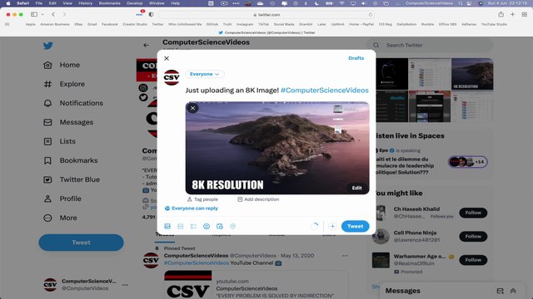Open macOS Spotlight search icon
The height and width of the screenshot is (299, 533).
pos(461,3)
